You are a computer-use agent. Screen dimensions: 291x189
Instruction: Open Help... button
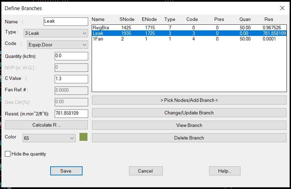[x=224, y=171]
